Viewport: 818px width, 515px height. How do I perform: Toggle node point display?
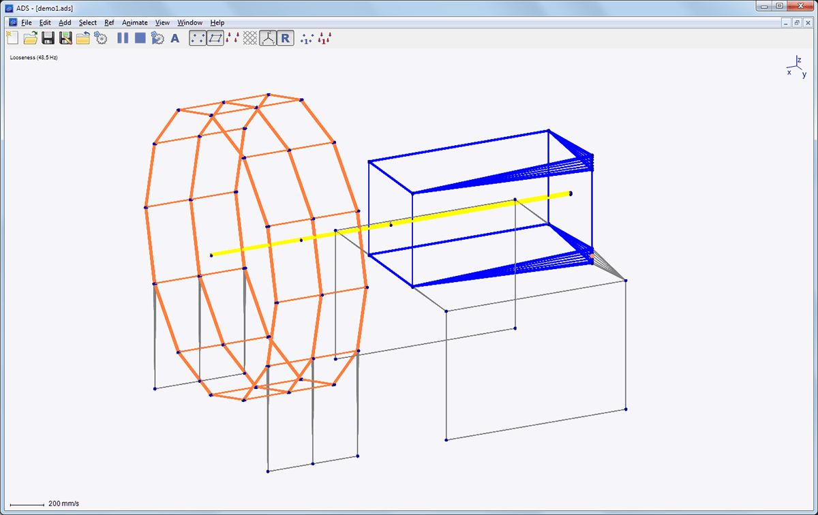196,38
